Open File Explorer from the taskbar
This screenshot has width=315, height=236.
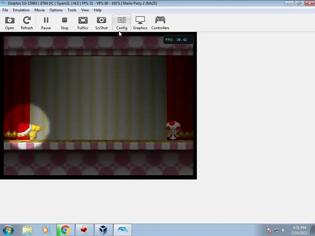[27, 230]
